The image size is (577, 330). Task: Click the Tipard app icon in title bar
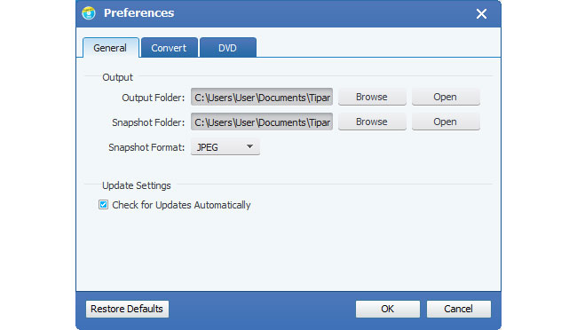coord(89,13)
